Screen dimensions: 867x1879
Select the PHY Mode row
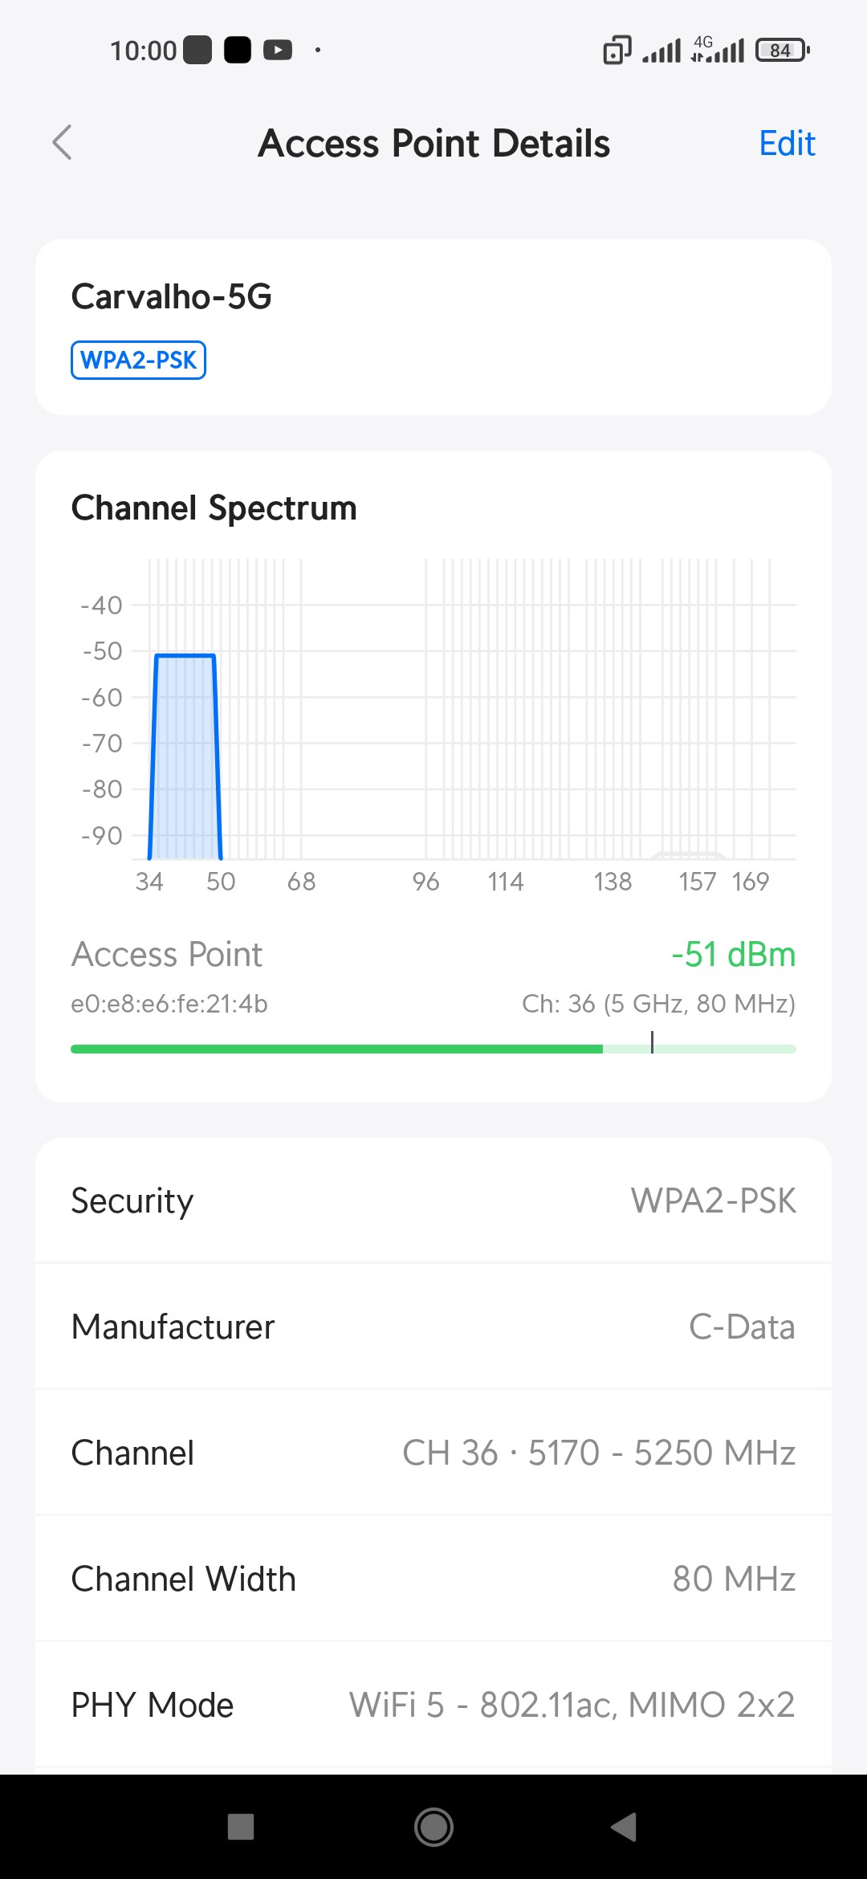pos(433,1705)
